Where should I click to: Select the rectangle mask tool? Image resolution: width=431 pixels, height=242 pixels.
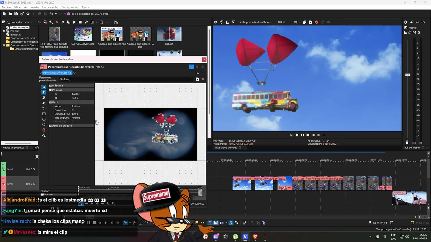coord(44,114)
